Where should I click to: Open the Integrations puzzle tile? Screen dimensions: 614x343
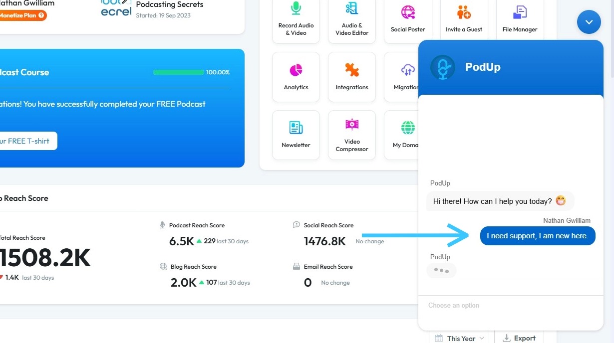click(352, 77)
